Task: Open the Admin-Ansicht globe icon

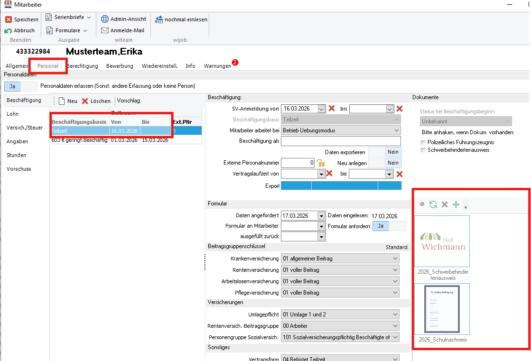Action: [105, 19]
